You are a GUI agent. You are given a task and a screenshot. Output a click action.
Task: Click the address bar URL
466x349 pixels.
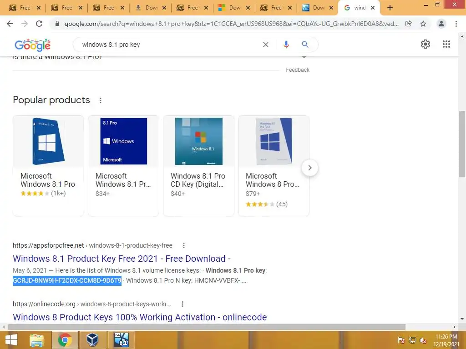click(x=231, y=24)
